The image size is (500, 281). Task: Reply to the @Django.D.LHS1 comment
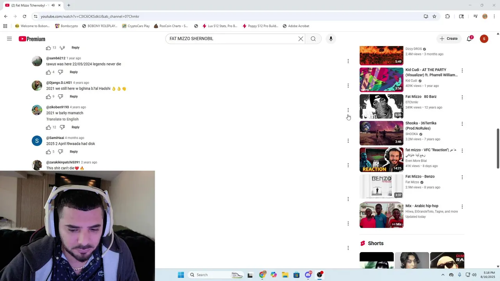(x=74, y=96)
